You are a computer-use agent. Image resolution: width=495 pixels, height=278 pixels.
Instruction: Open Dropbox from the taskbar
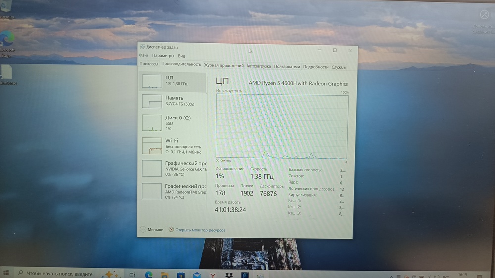pos(229,275)
